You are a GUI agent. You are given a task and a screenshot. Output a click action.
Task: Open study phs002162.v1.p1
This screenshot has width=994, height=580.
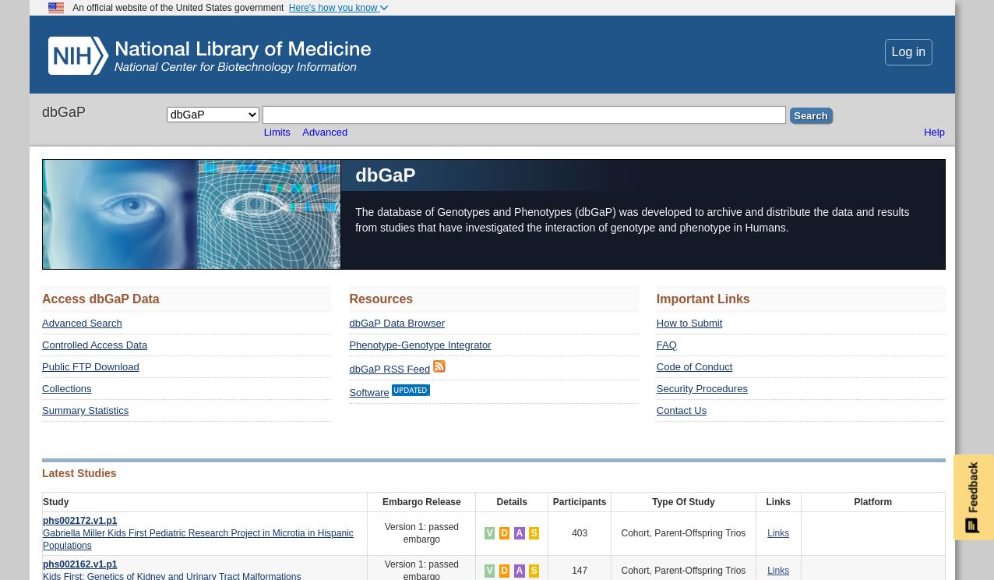(x=79, y=564)
